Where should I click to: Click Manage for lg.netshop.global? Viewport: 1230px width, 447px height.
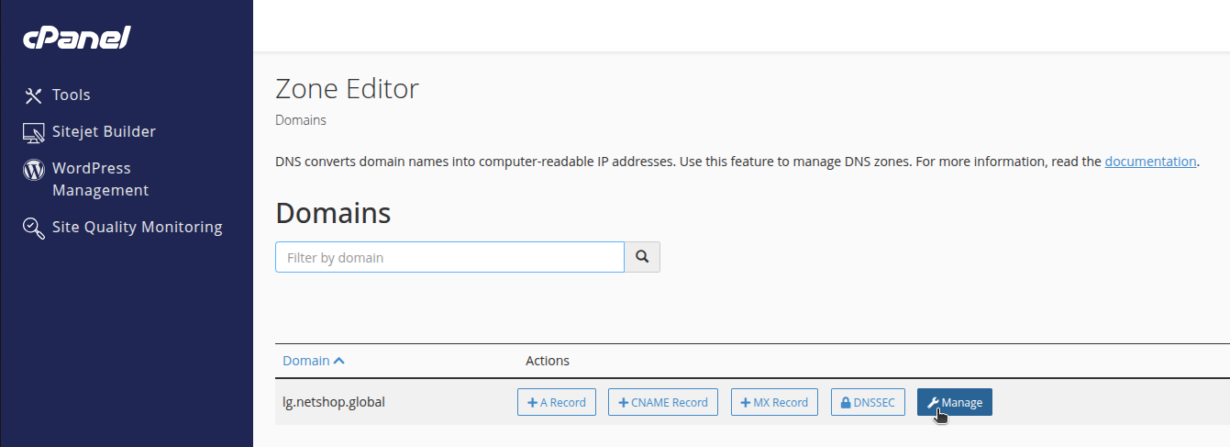(954, 402)
